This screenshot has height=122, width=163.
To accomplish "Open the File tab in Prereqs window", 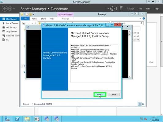I will (x=25, y=19).
